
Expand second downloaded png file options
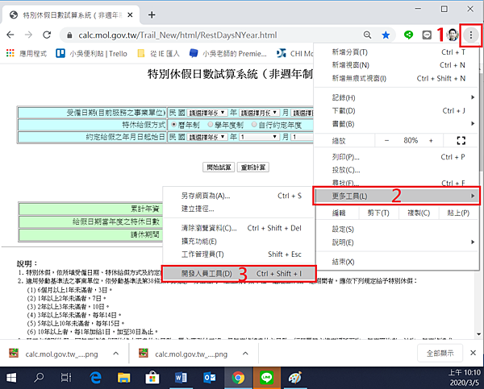click(x=245, y=354)
